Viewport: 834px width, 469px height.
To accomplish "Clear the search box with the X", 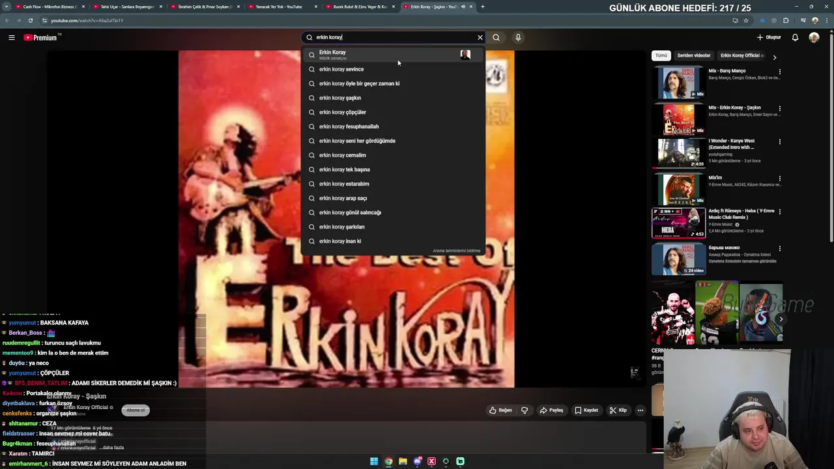I will point(480,37).
